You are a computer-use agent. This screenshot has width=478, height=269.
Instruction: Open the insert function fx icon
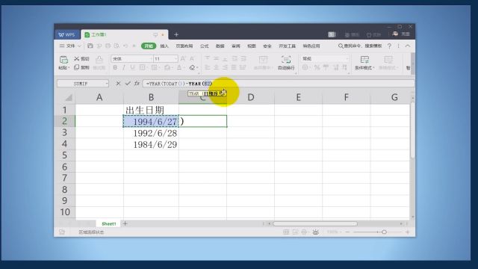coord(137,83)
